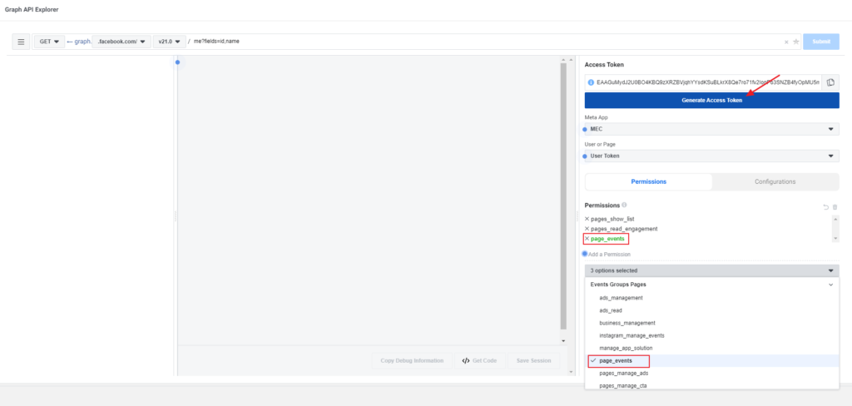Click the Get Code button
This screenshot has height=406, width=852.
(x=480, y=361)
